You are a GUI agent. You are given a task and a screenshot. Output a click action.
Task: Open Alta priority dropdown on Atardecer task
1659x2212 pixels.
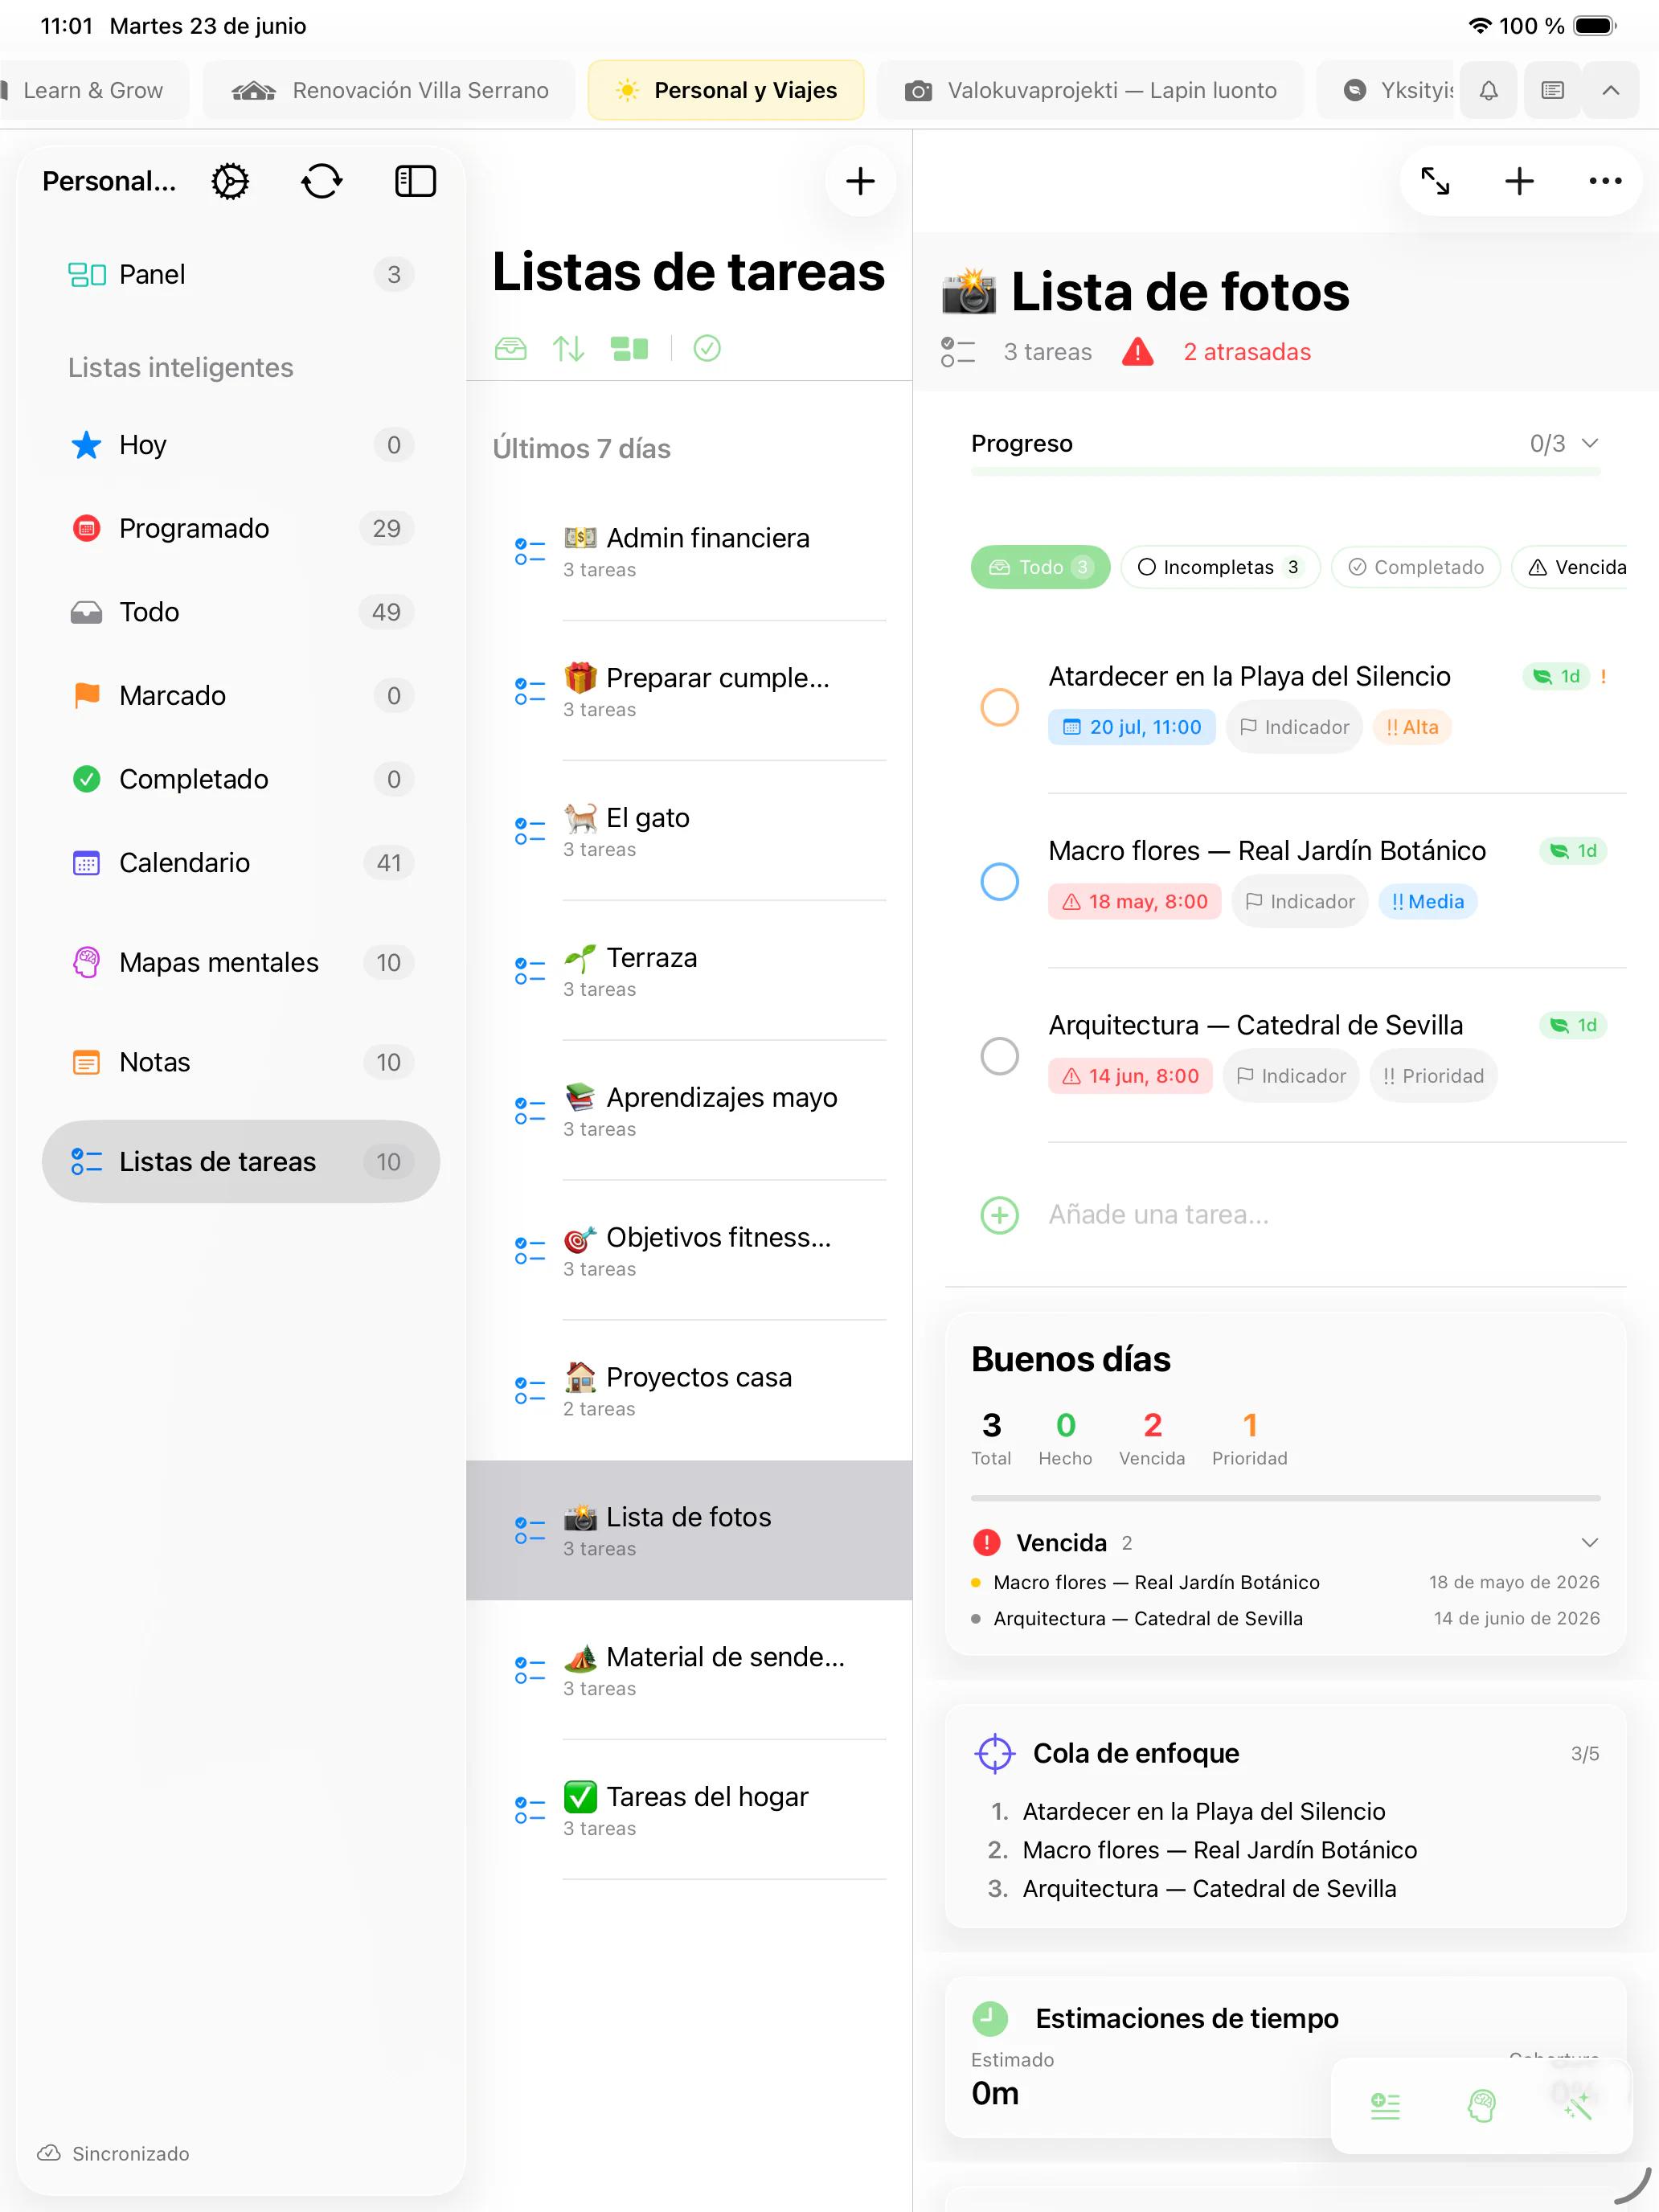[x=1412, y=727]
